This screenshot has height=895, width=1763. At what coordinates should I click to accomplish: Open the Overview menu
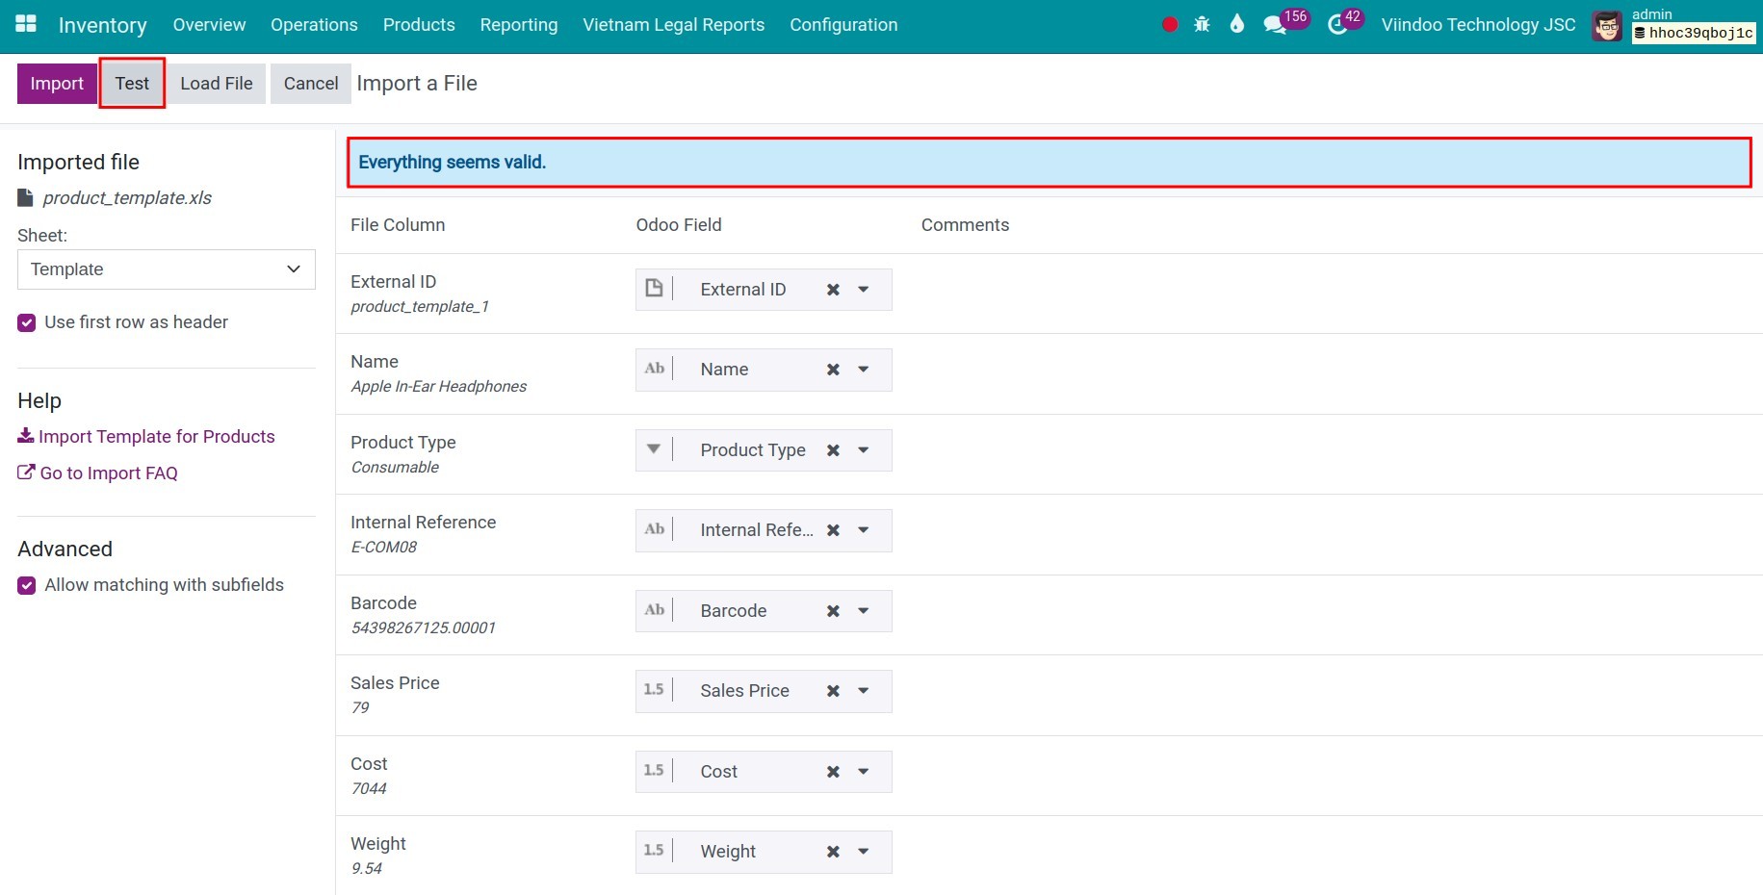coord(209,25)
